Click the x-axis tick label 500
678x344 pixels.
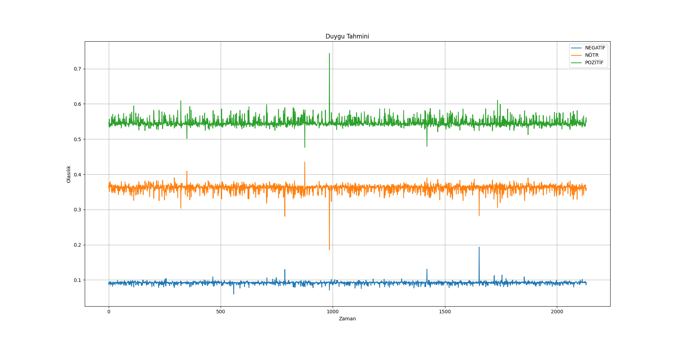221,312
